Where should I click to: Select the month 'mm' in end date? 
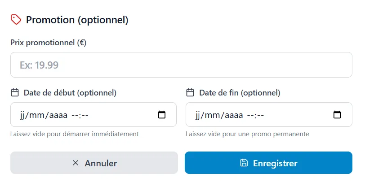pyautogui.click(x=213, y=115)
